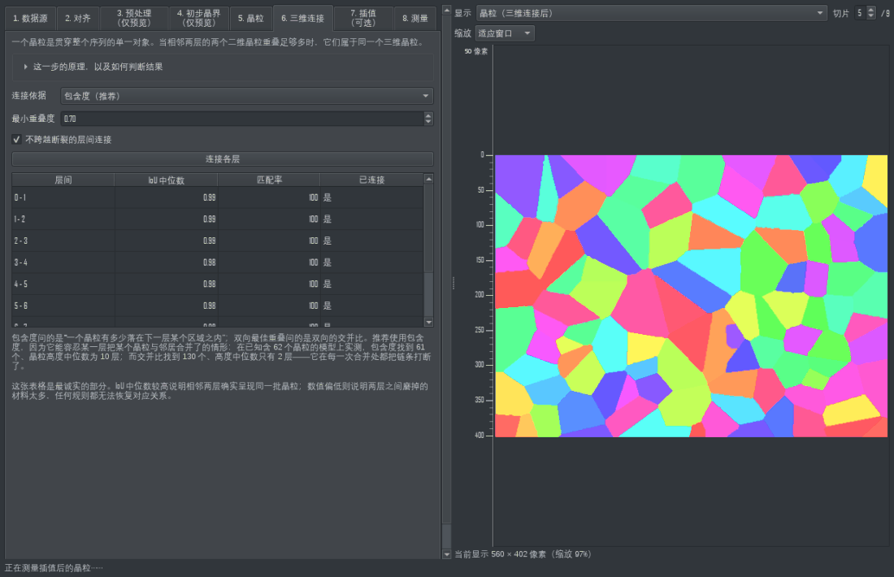This screenshot has height=577, width=894.
Task: Toggle 不跨越断裂的层间连接 checkbox
Action: (x=16, y=140)
